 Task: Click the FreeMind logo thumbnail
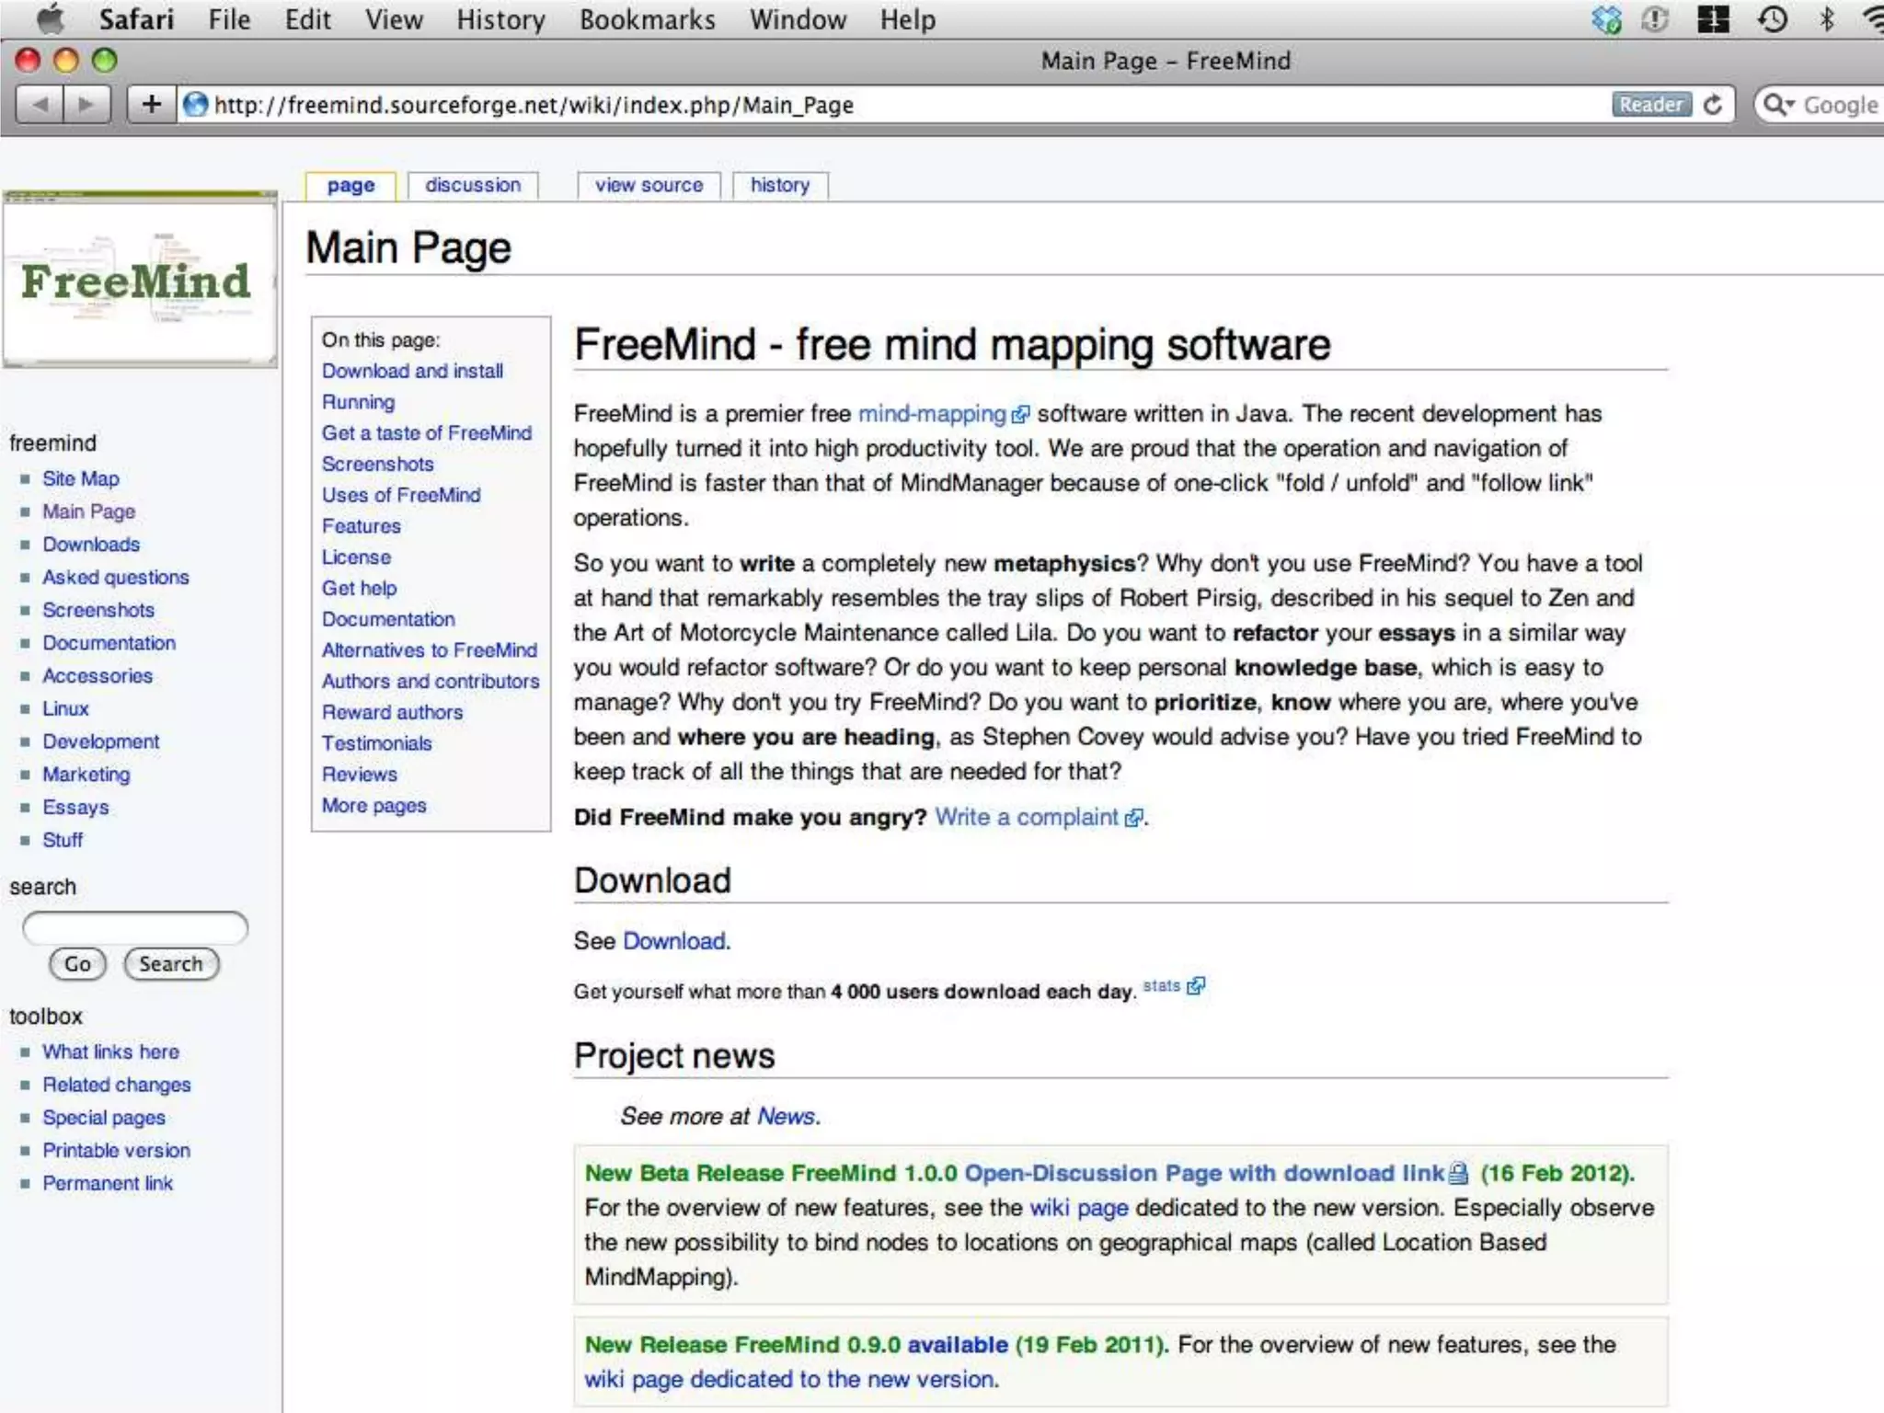pyautogui.click(x=140, y=281)
